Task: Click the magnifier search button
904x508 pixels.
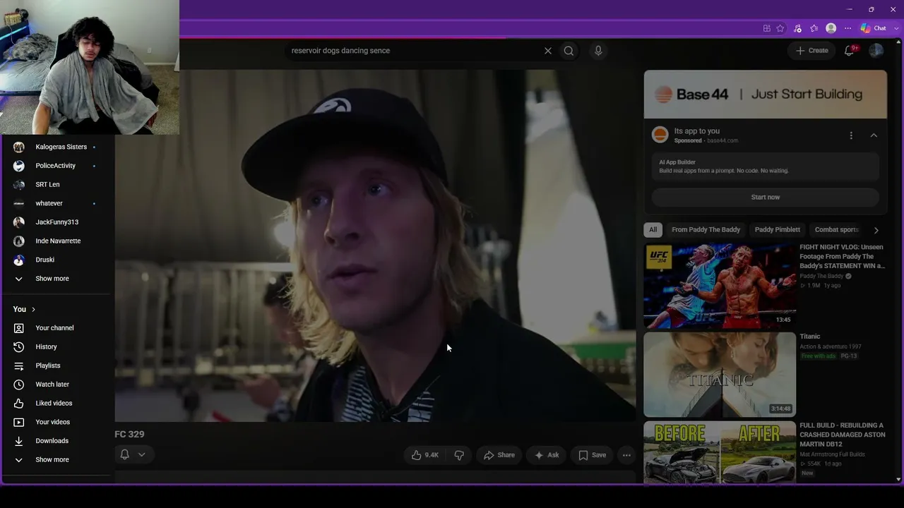Action: click(x=569, y=51)
